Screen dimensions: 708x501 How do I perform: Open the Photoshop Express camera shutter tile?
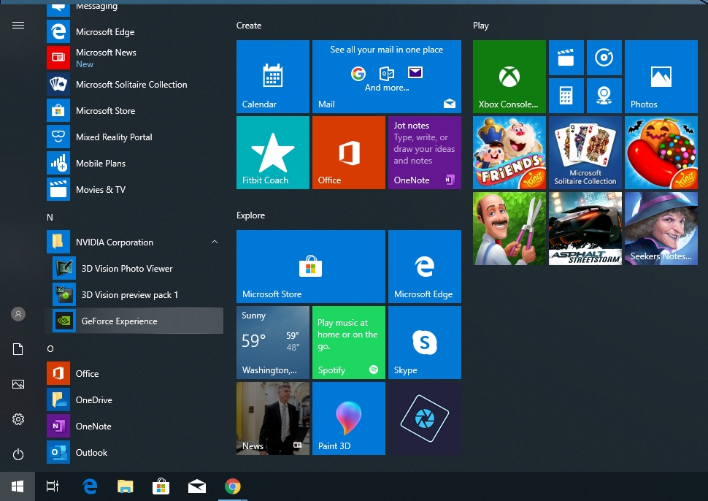[425, 418]
